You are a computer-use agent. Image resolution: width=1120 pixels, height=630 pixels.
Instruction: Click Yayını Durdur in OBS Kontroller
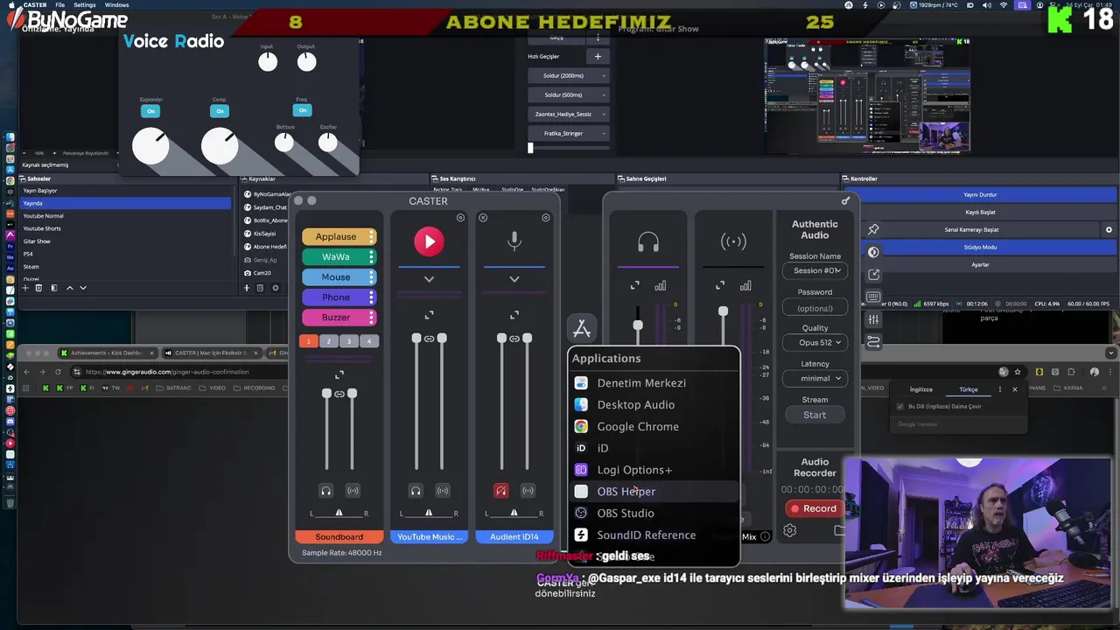(980, 195)
